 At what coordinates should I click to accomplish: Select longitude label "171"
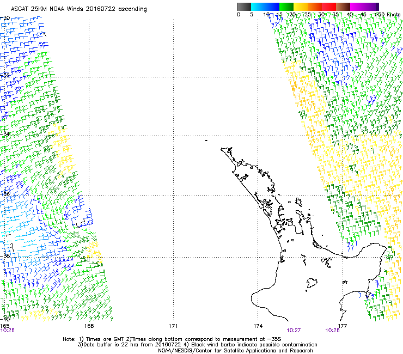173,326
